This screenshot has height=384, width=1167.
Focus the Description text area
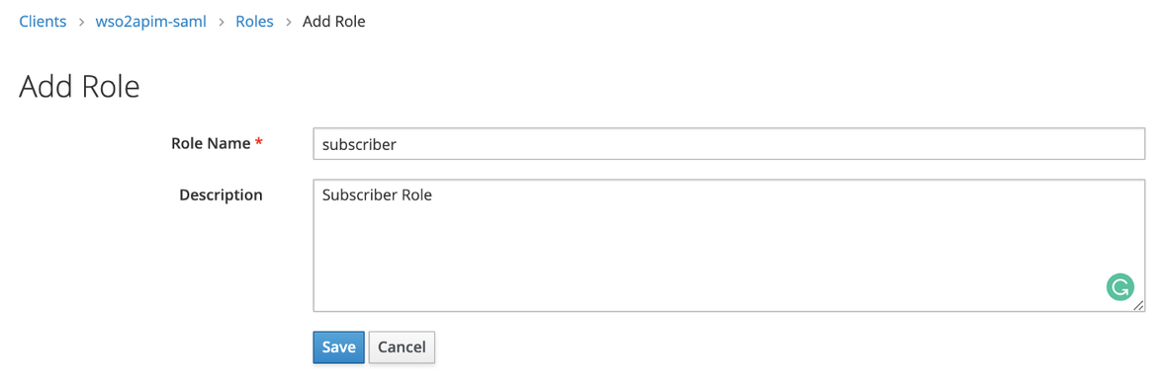[729, 245]
